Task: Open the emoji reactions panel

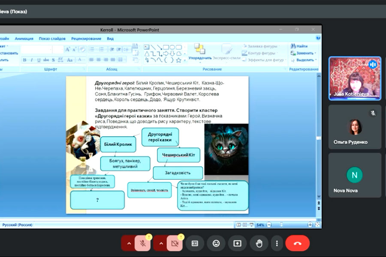Action: pos(216,243)
